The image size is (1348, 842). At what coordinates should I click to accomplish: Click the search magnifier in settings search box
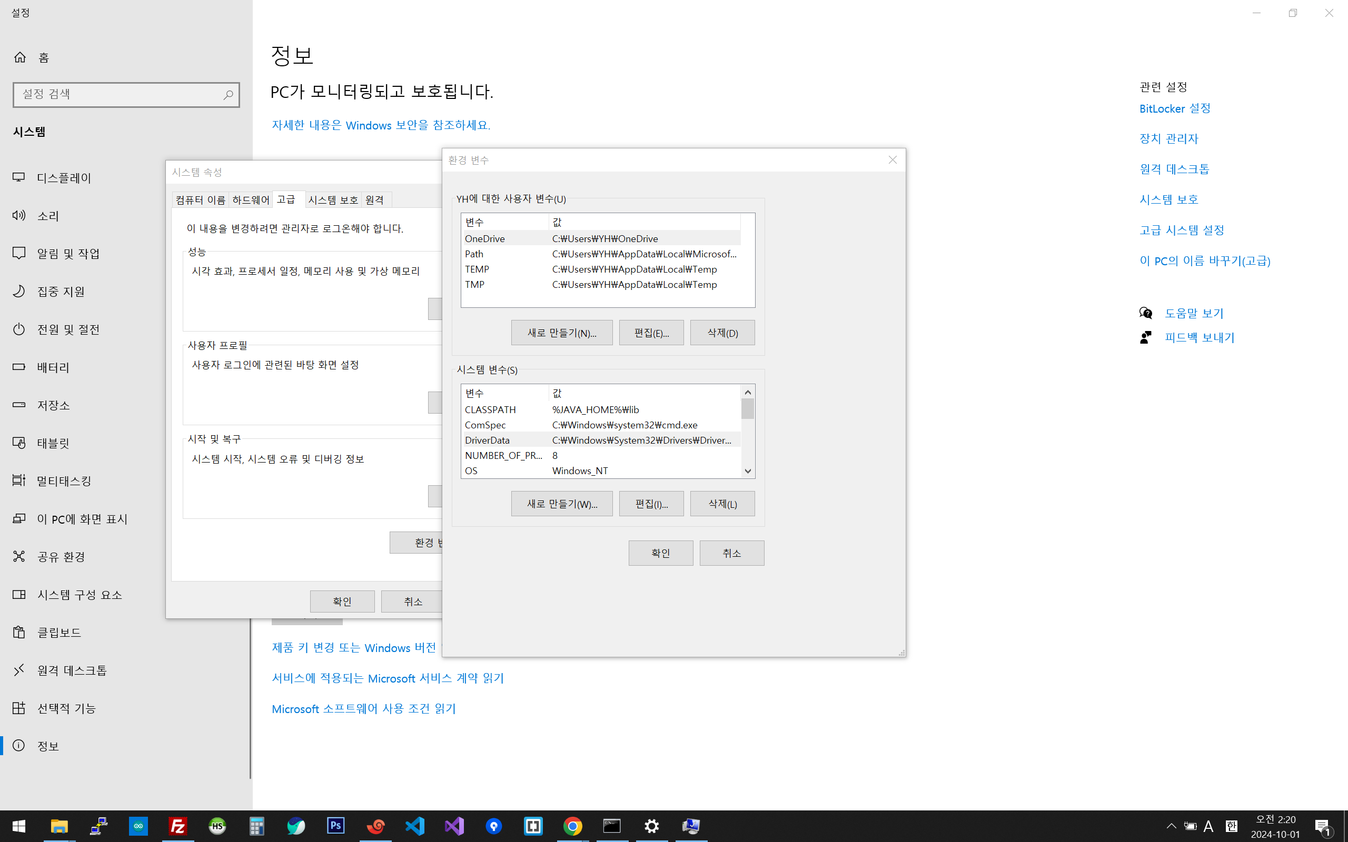(228, 95)
